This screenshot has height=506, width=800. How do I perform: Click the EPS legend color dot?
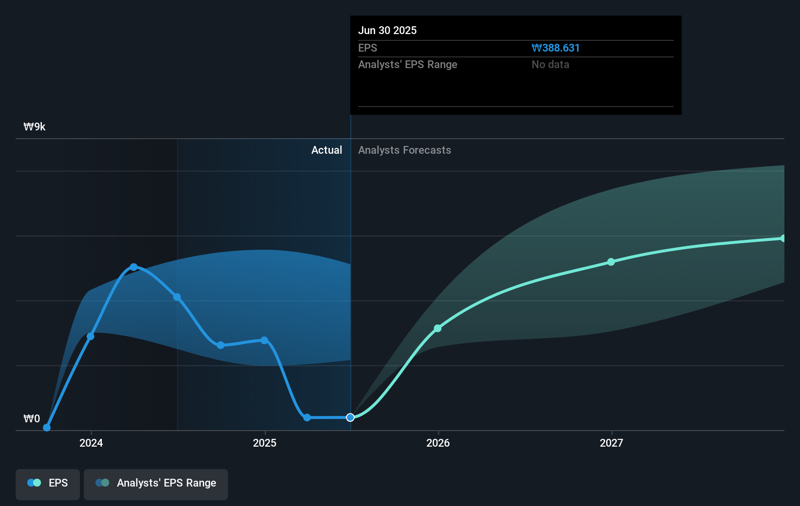coord(33,483)
